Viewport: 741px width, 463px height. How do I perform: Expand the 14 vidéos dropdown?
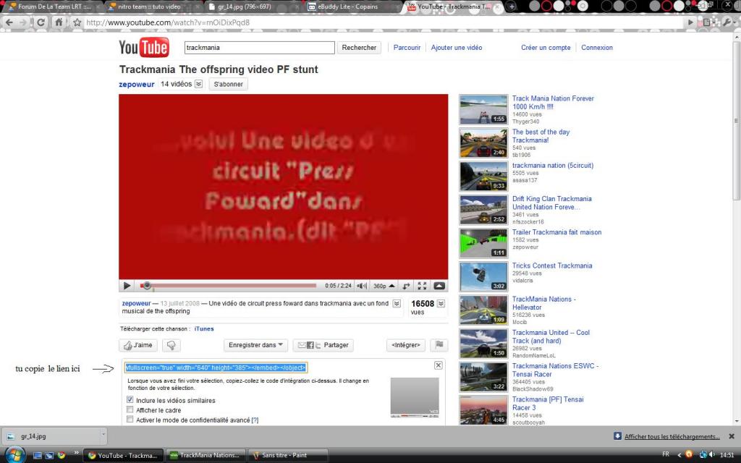198,84
